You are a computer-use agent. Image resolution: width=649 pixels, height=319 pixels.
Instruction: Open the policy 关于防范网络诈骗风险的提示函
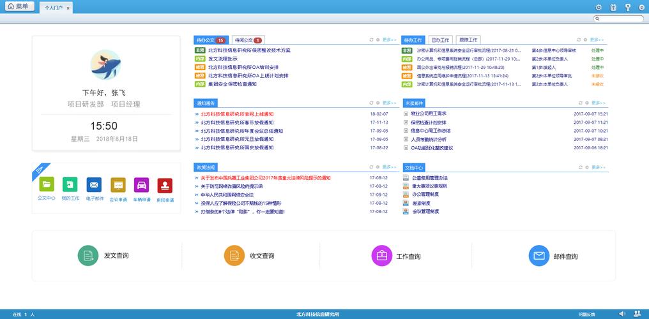tap(232, 186)
